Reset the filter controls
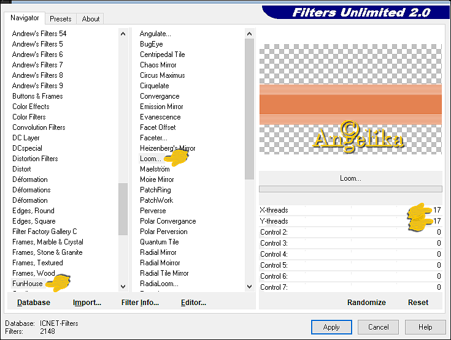The image size is (451, 340). pyautogui.click(x=418, y=303)
